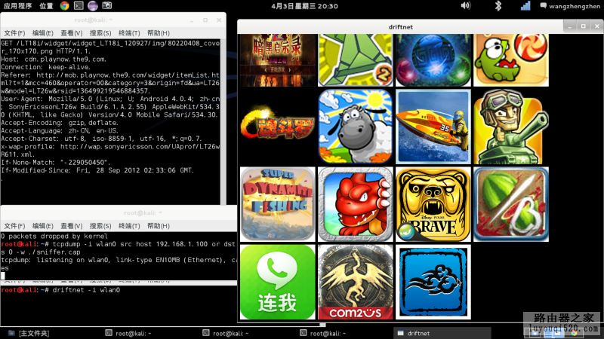
Task: Open 查看(V) menu in lower tcpdump terminal
Action: (x=72, y=226)
